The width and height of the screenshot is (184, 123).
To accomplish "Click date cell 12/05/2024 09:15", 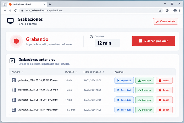I will (x=93, y=100).
